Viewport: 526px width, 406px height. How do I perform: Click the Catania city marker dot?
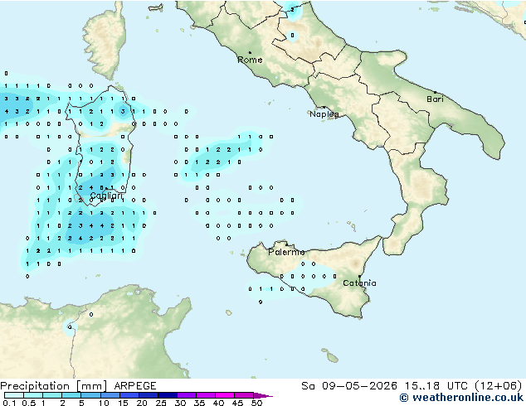pyautogui.click(x=359, y=277)
